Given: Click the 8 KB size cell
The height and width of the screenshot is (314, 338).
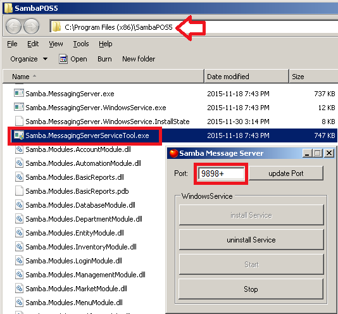Looking at the screenshot, I should coord(329,122).
